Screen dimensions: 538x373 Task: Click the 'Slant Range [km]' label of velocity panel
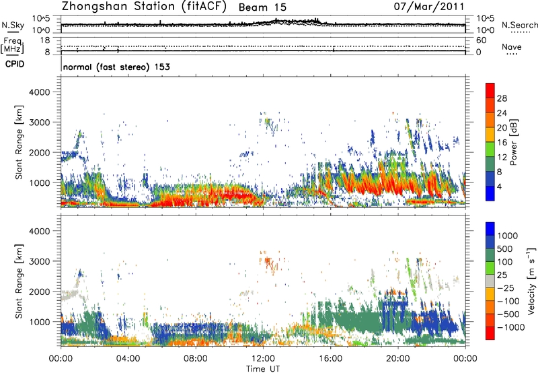click(x=19, y=281)
